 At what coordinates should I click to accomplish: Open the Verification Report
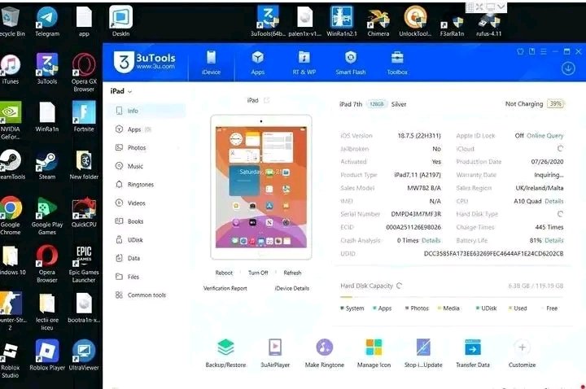[x=225, y=288]
